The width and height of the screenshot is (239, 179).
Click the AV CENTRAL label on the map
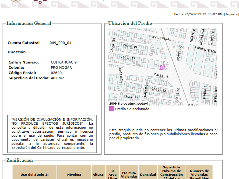click(x=161, y=38)
